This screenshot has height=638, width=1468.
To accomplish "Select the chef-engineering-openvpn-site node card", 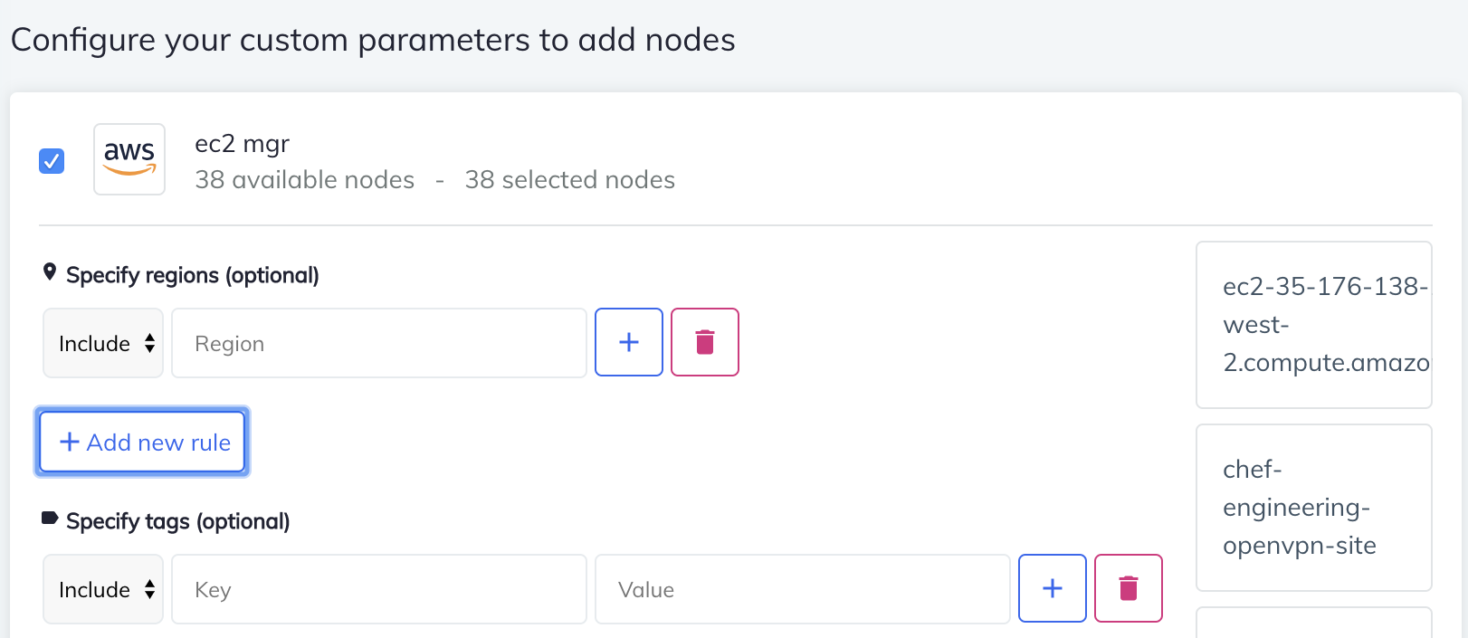I will tap(1313, 507).
